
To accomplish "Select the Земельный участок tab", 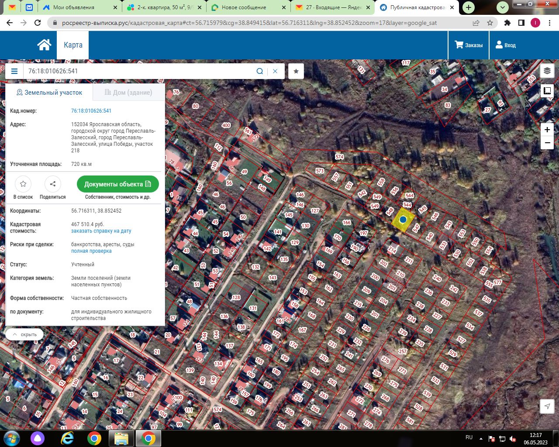I will click(49, 93).
